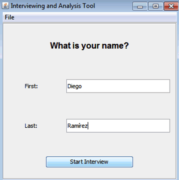Click the window title text in title bar
Viewport: 179px width, 180px height.
coord(53,6)
